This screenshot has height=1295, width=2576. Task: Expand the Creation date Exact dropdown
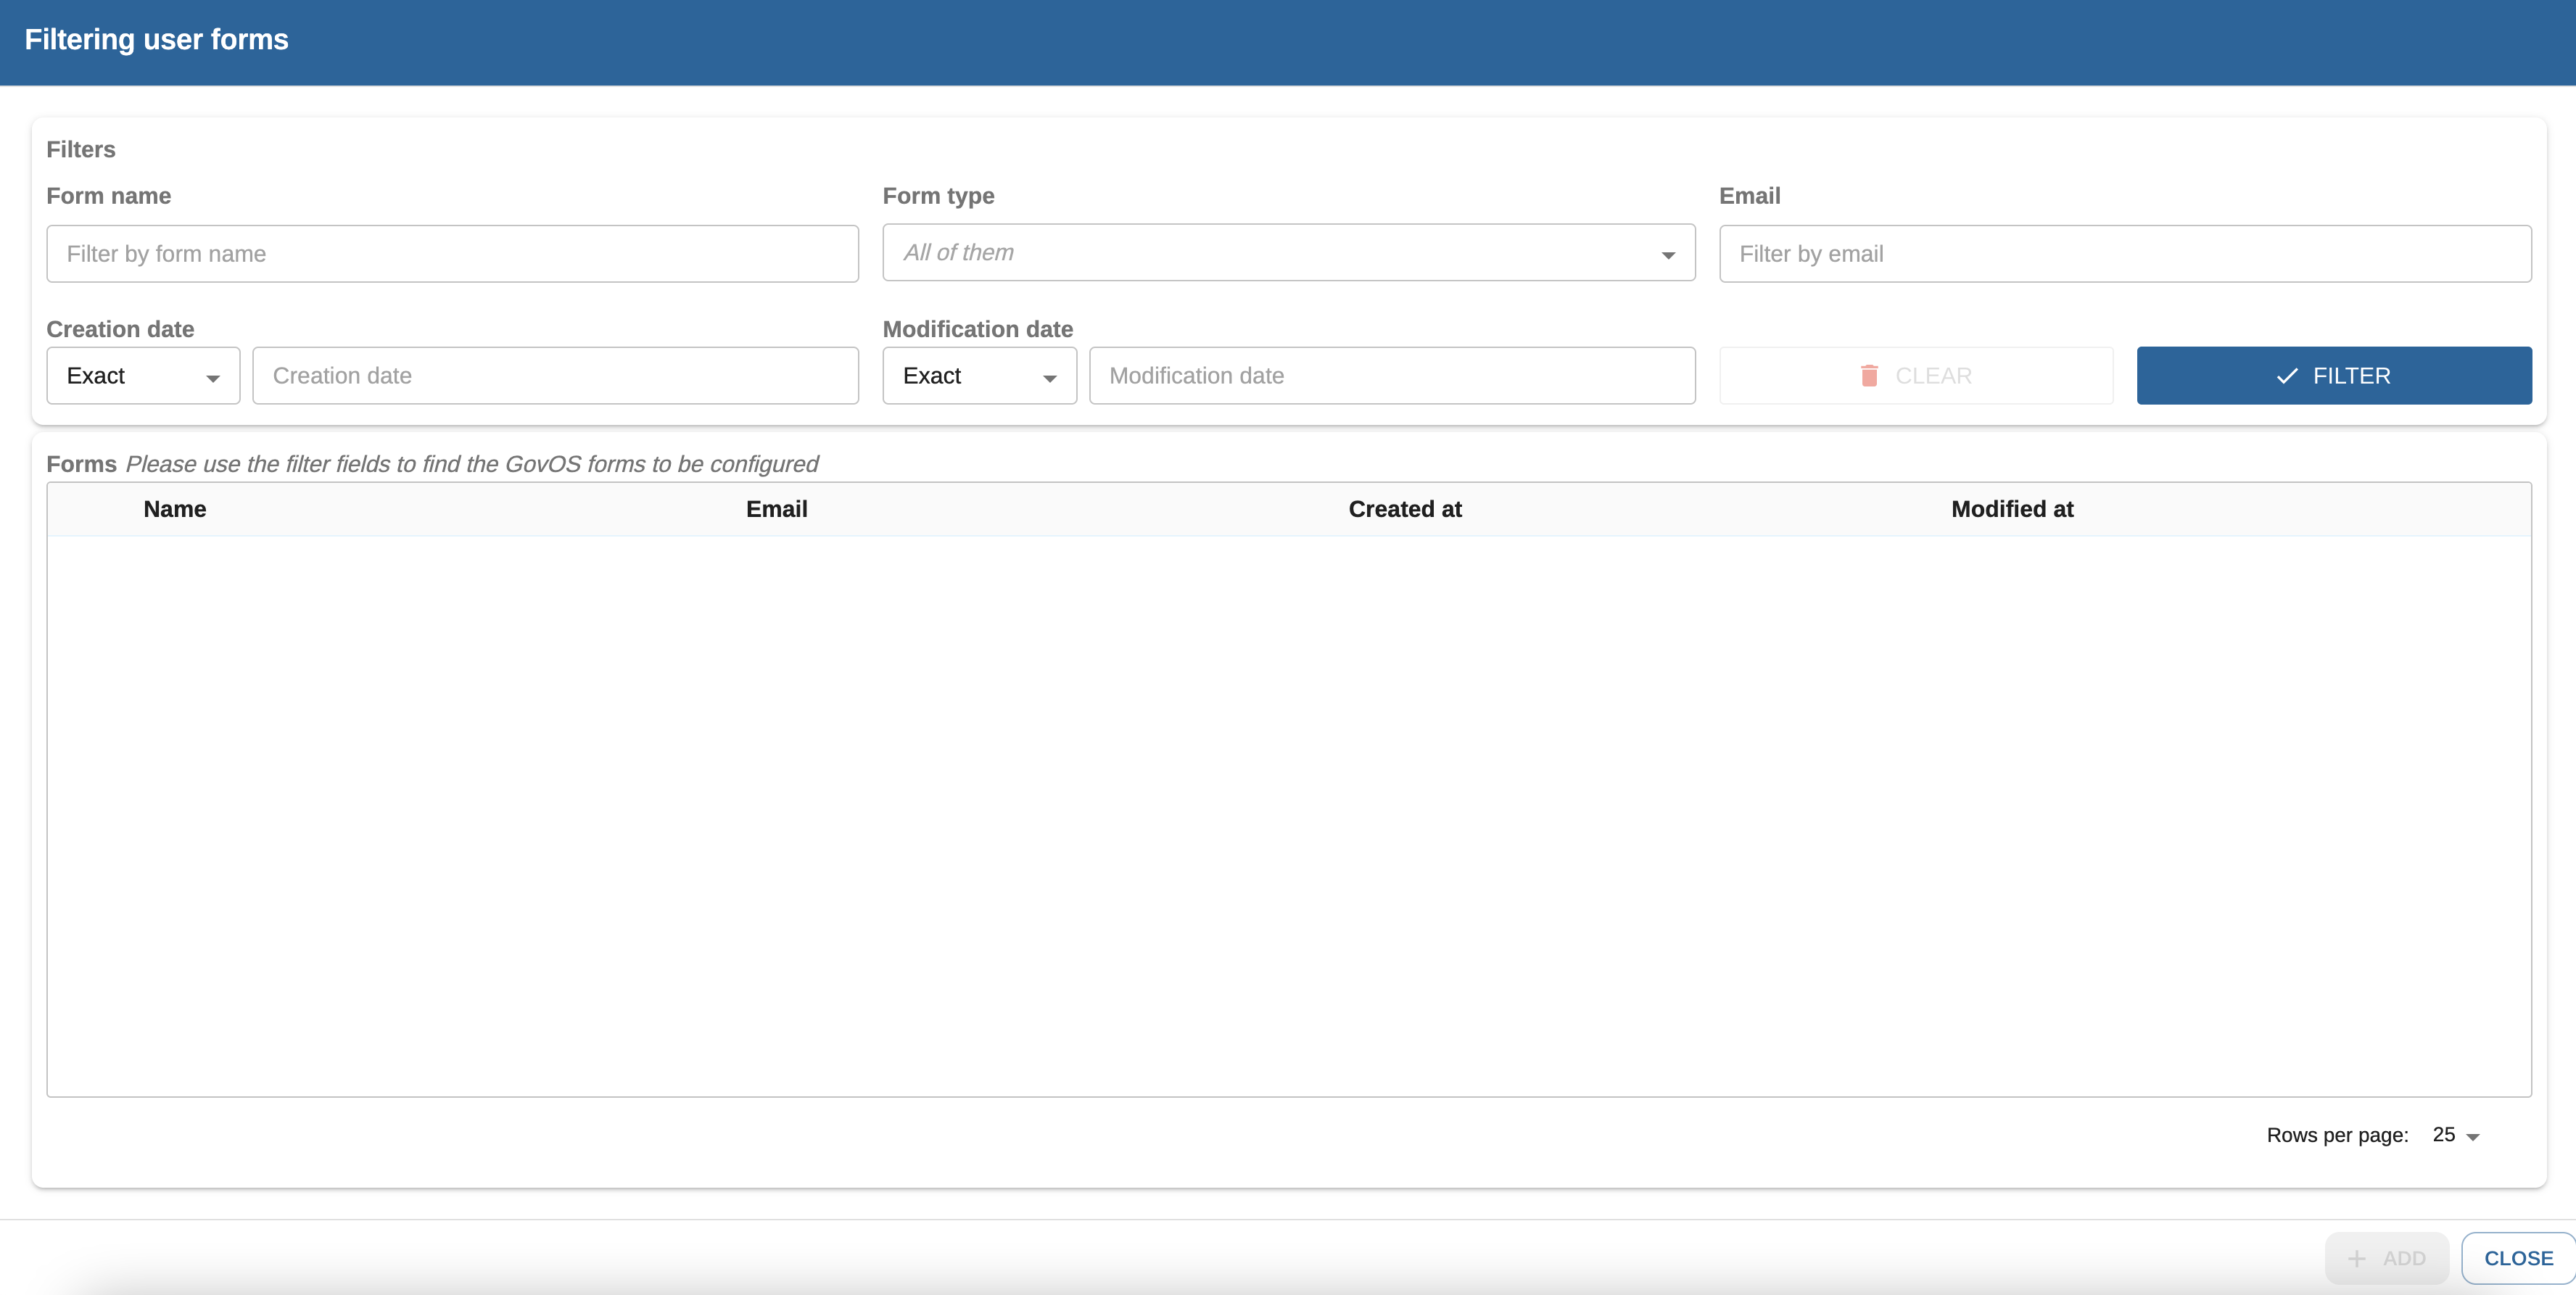coord(143,376)
